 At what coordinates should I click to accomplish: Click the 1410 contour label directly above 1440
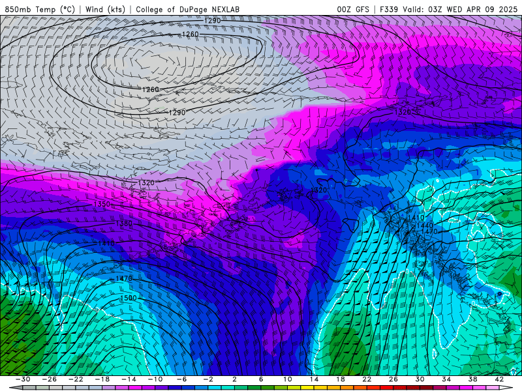click(x=416, y=218)
